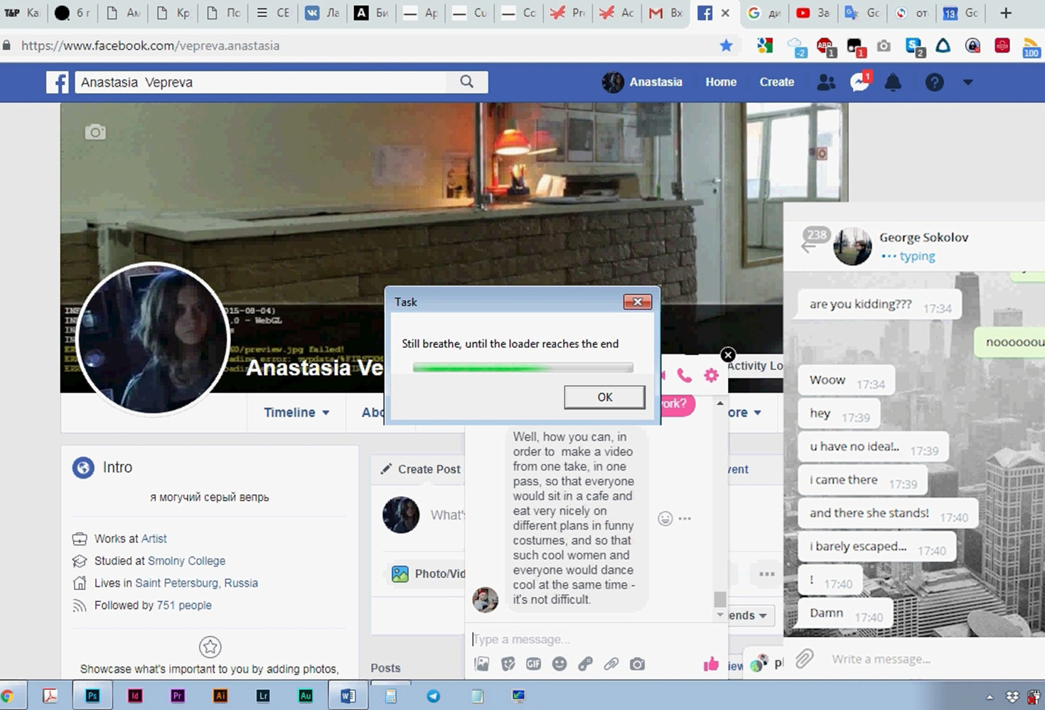This screenshot has height=710, width=1045.
Task: Add photo in Facebook chat toolbar
Action: pyautogui.click(x=482, y=664)
